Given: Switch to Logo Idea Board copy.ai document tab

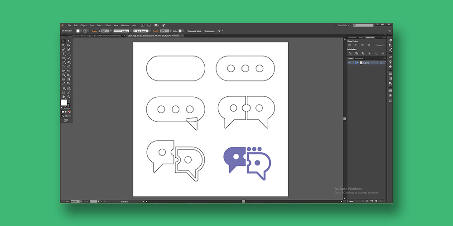Looking at the screenshot, I should point(98,36).
